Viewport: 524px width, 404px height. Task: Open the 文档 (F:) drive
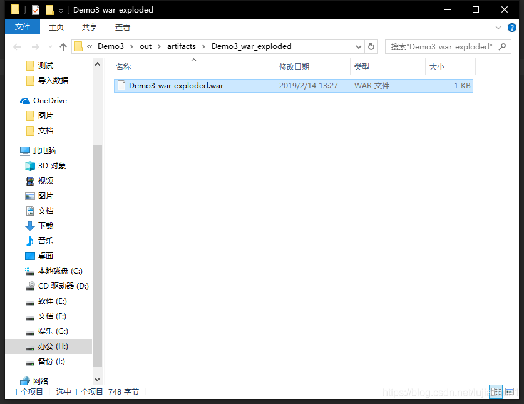pyautogui.click(x=52, y=316)
